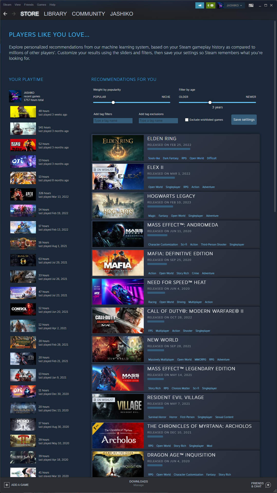Select the Souls-like tag under Elden Ring
Image resolution: width=277 pixels, height=493 pixels.
[x=154, y=158]
